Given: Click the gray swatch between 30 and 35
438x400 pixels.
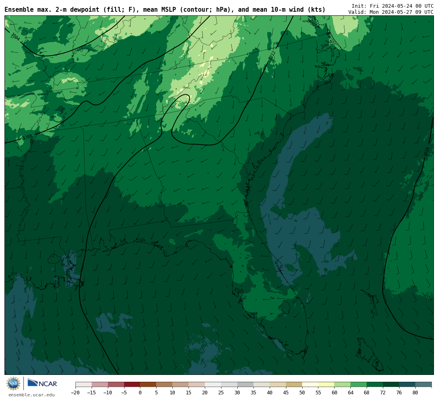Looking at the screenshot, I should point(245,385).
